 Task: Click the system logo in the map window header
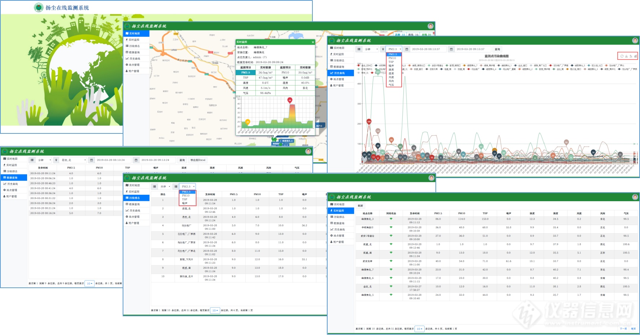(x=127, y=26)
